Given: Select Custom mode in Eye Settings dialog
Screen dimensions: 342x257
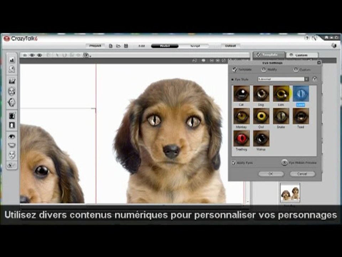Looking at the screenshot, I should click(302, 70).
